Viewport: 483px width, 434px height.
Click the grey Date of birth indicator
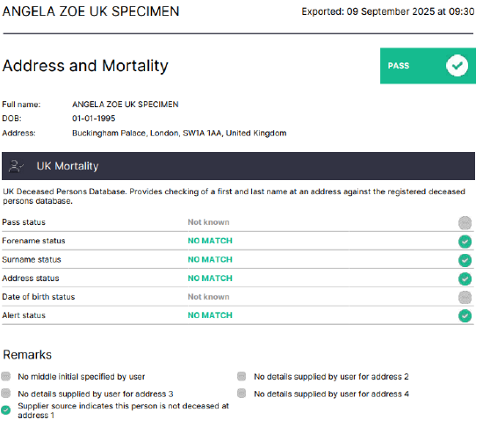click(465, 298)
